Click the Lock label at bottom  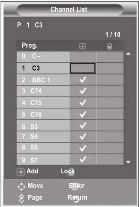(x=67, y=171)
